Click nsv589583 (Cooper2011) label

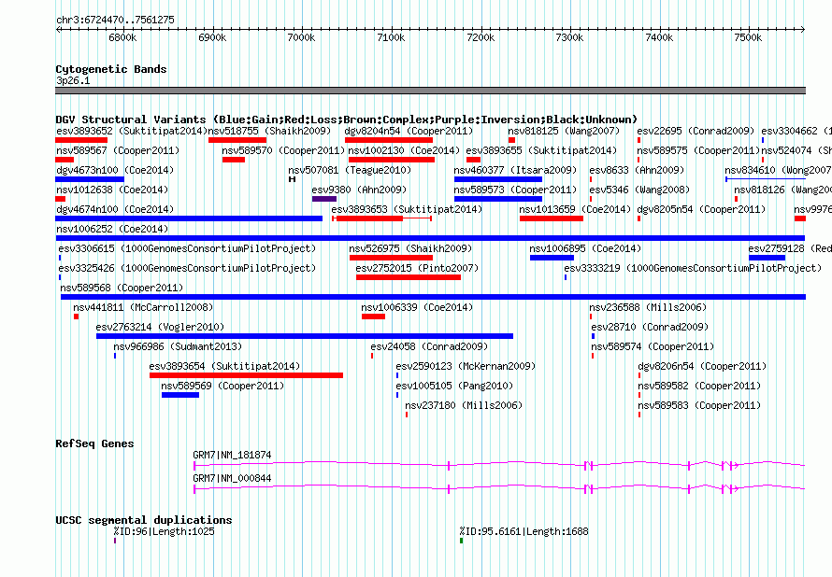(699, 405)
